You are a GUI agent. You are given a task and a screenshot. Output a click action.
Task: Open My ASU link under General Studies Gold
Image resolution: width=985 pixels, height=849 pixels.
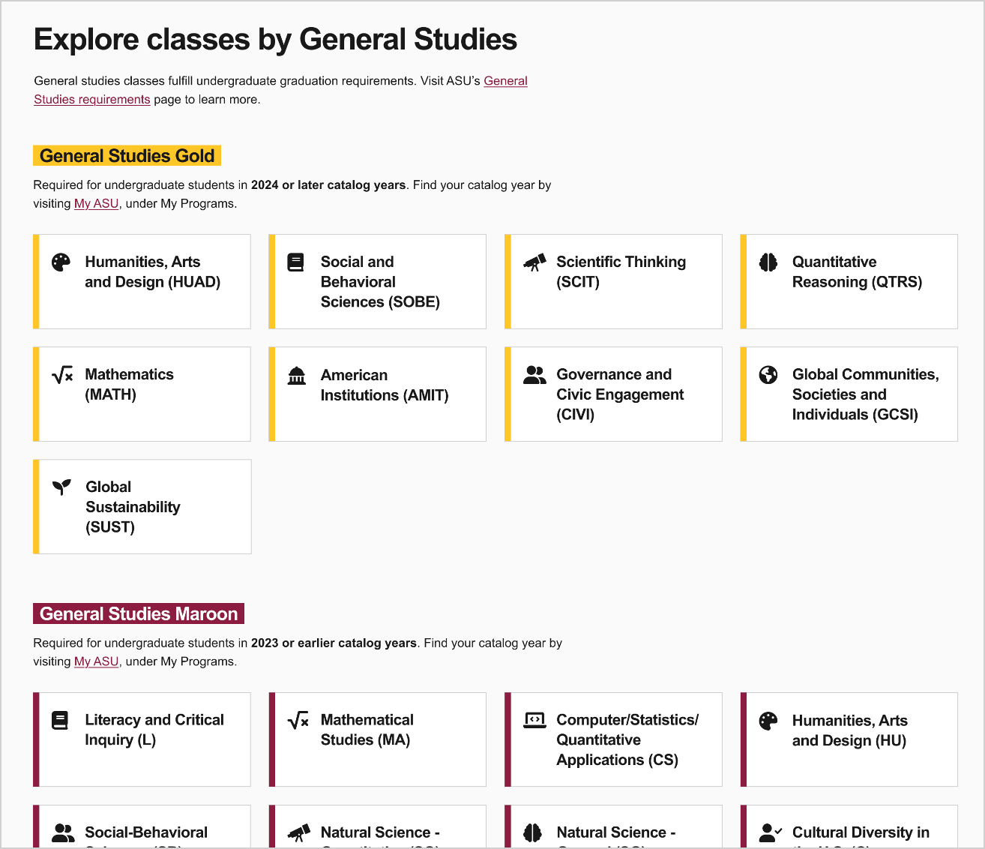click(x=96, y=204)
